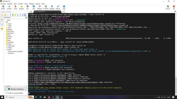Click the Exit toolbar icon
Viewport: 177px width, 99px height.
coord(174,7)
